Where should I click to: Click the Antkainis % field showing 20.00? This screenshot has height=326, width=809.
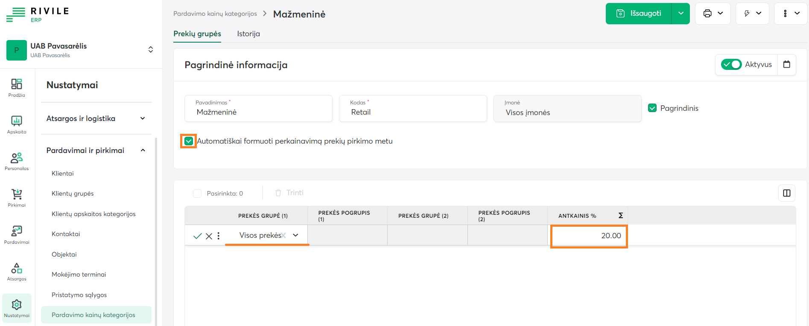(589, 236)
